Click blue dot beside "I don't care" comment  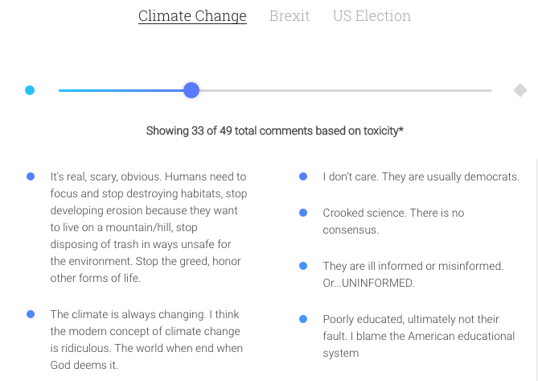tap(303, 176)
